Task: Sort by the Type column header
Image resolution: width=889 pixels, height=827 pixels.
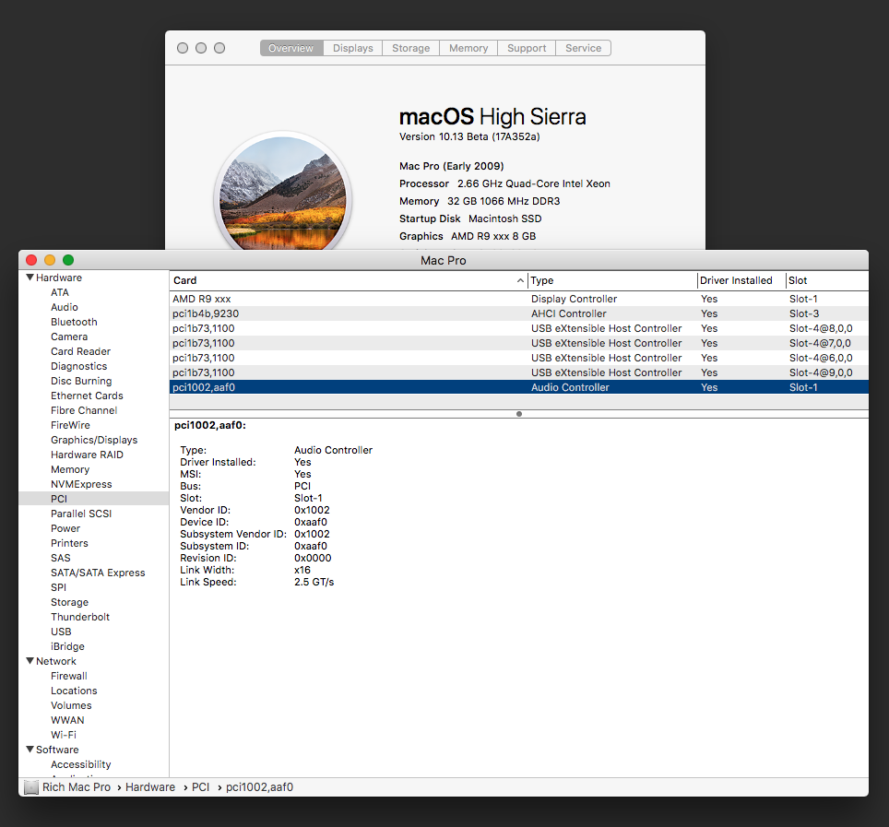Action: pyautogui.click(x=612, y=280)
